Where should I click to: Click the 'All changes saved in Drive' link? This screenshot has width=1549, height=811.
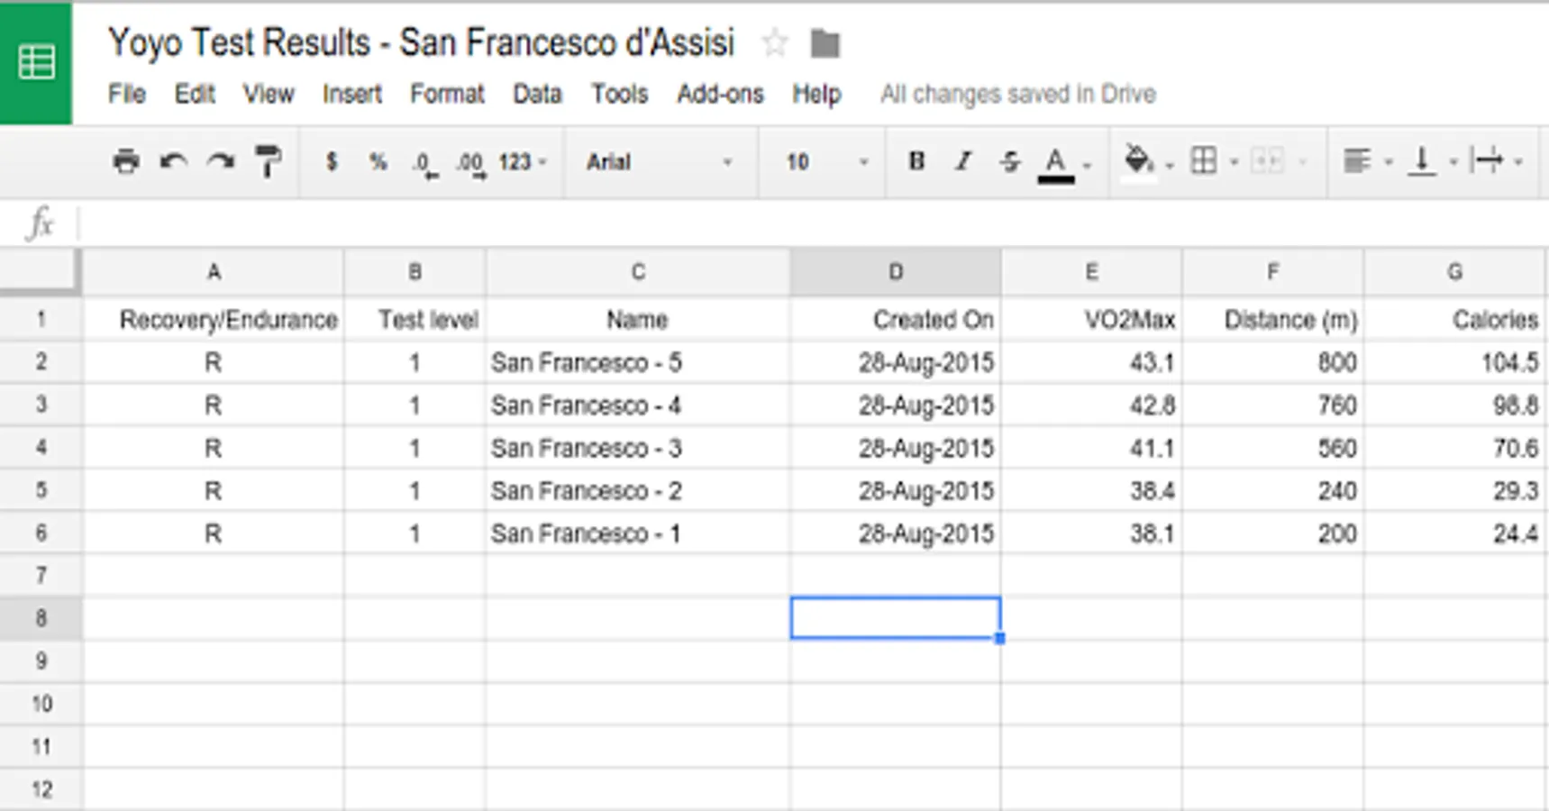tap(1017, 94)
